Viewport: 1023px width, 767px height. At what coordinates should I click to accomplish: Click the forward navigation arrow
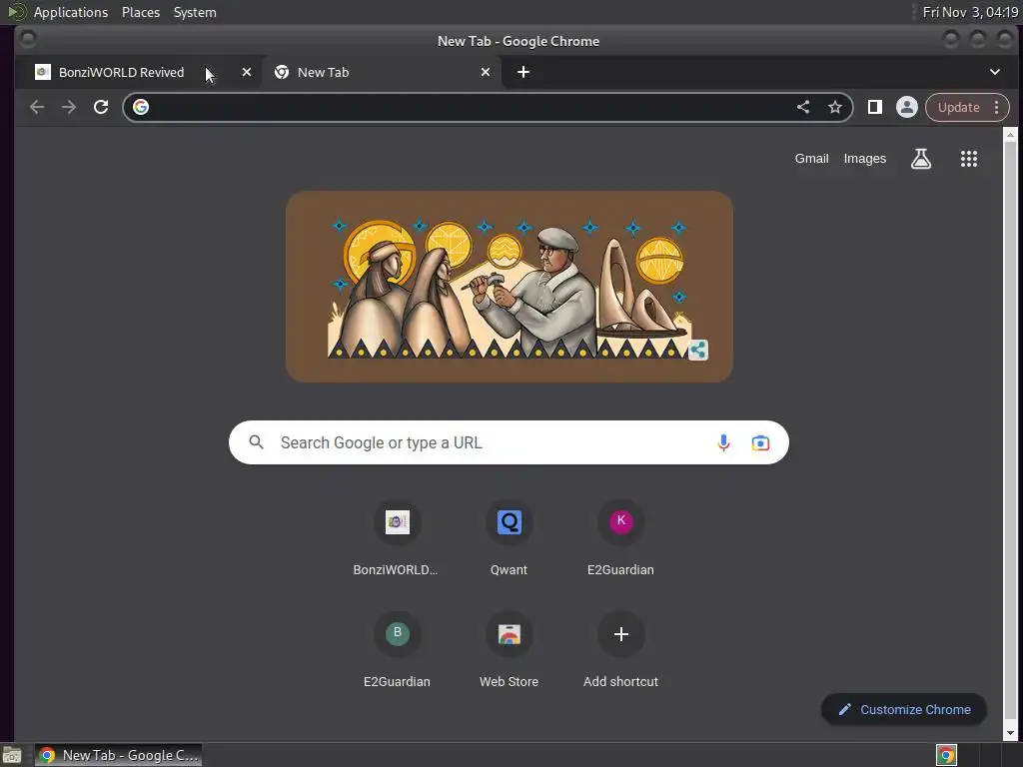tap(69, 107)
